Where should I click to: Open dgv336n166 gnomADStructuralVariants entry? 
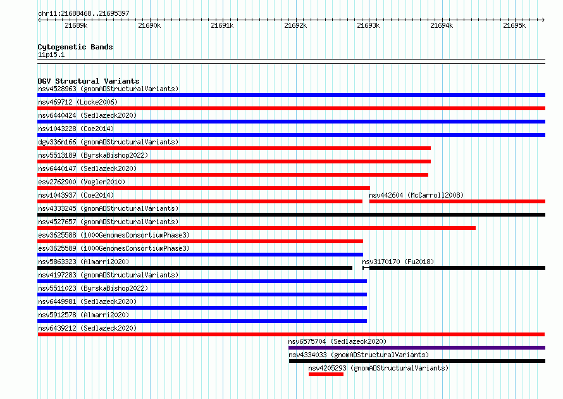pyautogui.click(x=108, y=142)
